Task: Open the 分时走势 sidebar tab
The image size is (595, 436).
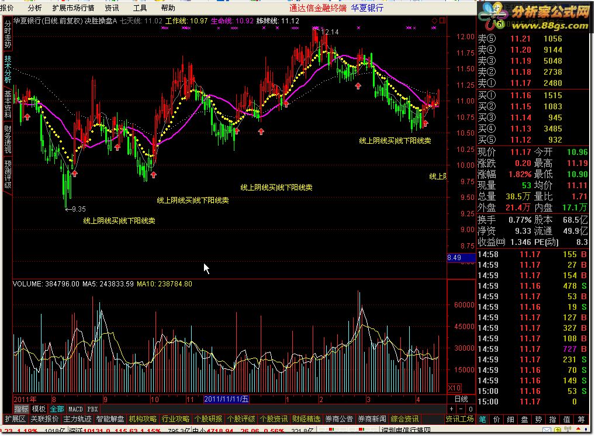Action: (x=8, y=34)
